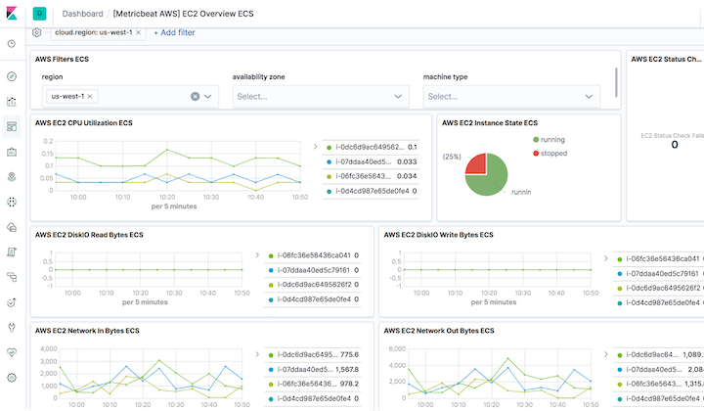
Task: Open the Stack Monitoring heartbeat icon
Action: click(12, 352)
